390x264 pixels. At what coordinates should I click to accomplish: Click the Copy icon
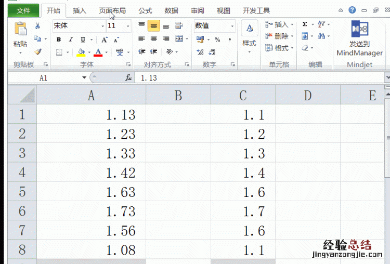(37, 38)
